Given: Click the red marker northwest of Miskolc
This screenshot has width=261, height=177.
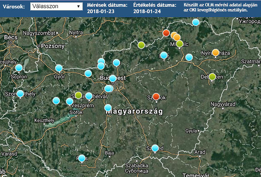Looking at the screenshot, I should coord(166,33).
